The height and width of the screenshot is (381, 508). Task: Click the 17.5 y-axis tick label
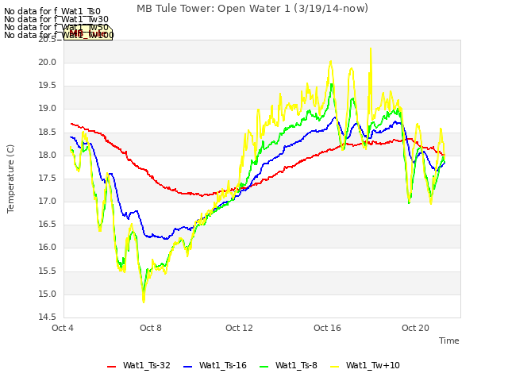tap(48, 178)
